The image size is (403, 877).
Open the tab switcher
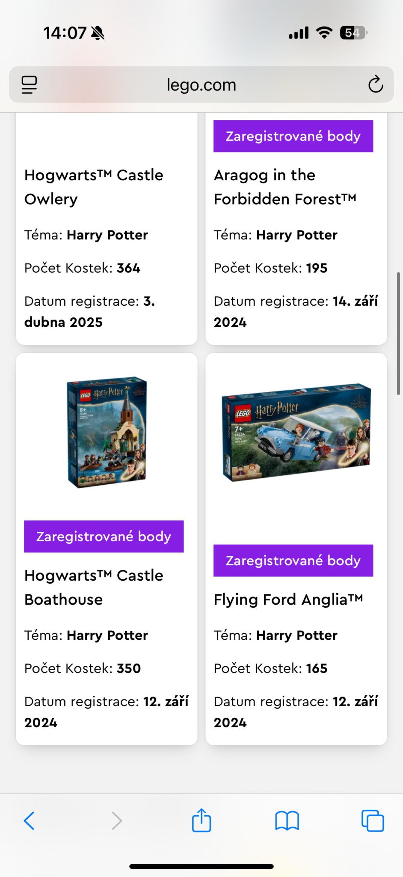click(372, 820)
